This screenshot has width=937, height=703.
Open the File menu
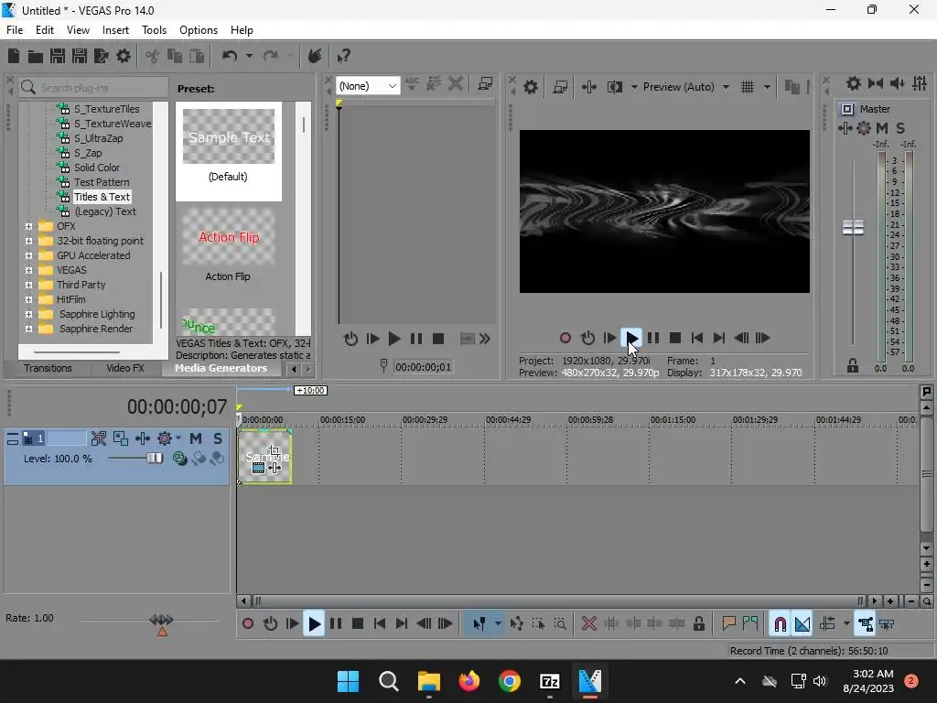pos(15,30)
